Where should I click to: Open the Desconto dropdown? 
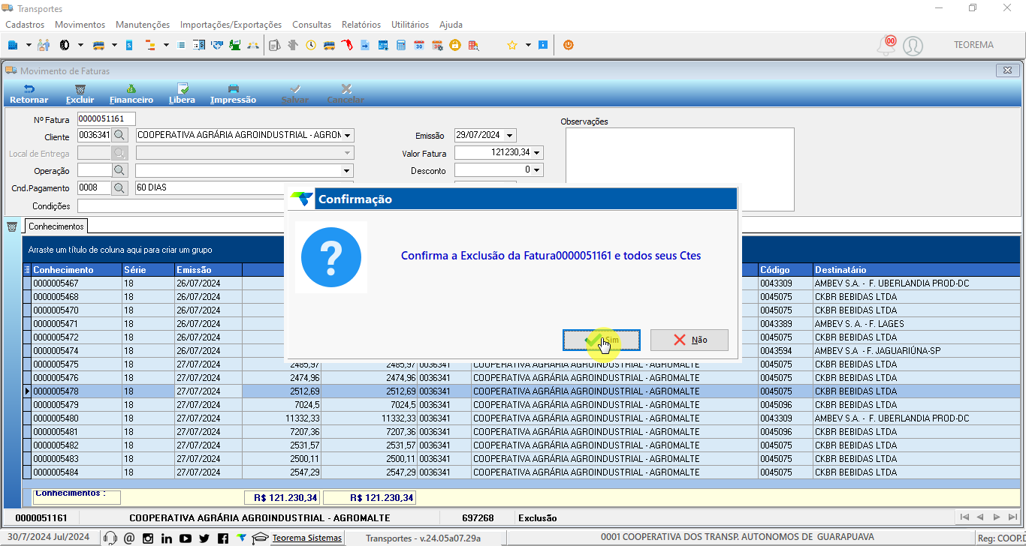click(x=537, y=170)
